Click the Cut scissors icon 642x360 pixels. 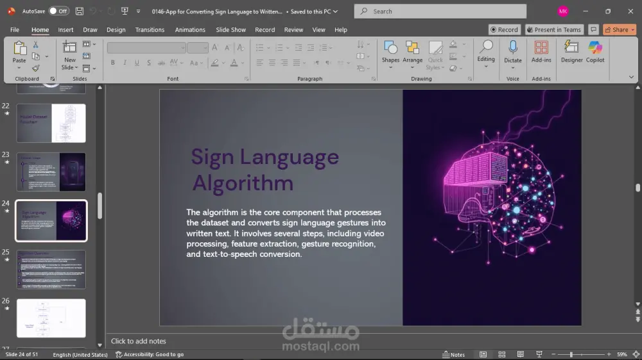(35, 45)
